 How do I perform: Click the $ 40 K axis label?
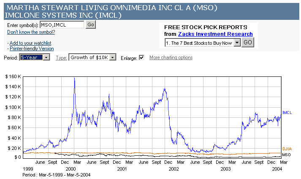[14, 138]
